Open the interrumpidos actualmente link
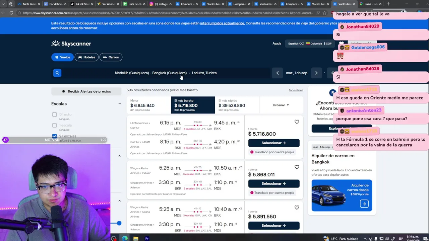Image resolution: width=429 pixels, height=241 pixels. [x=222, y=23]
